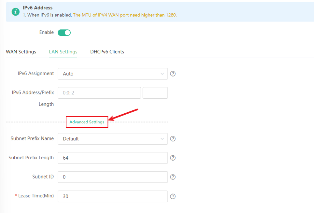
Task: Click the empty prefix length box
Action: [155, 93]
